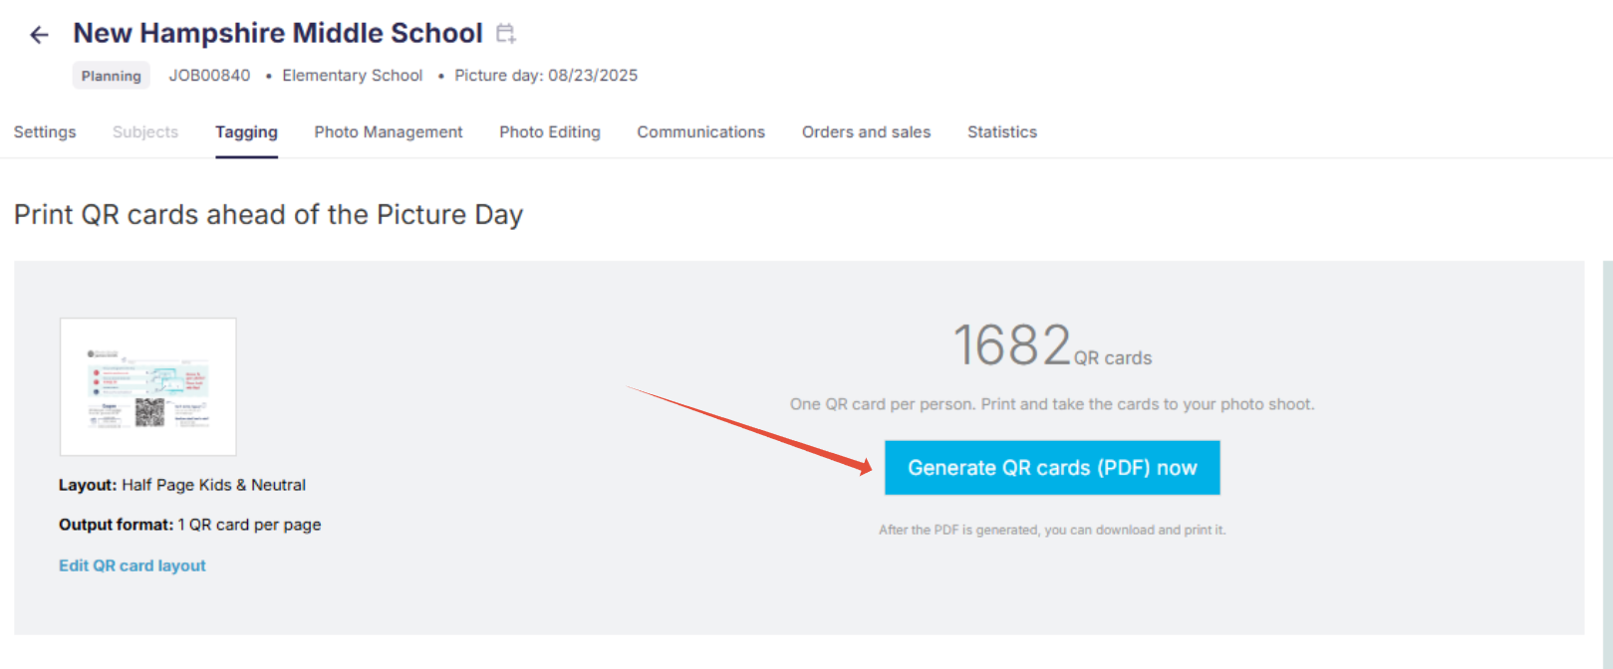Open the Photo Management tab
The height and width of the screenshot is (669, 1613).
point(389,132)
